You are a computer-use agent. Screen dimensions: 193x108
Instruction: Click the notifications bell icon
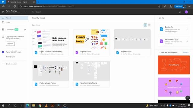click(180, 12)
